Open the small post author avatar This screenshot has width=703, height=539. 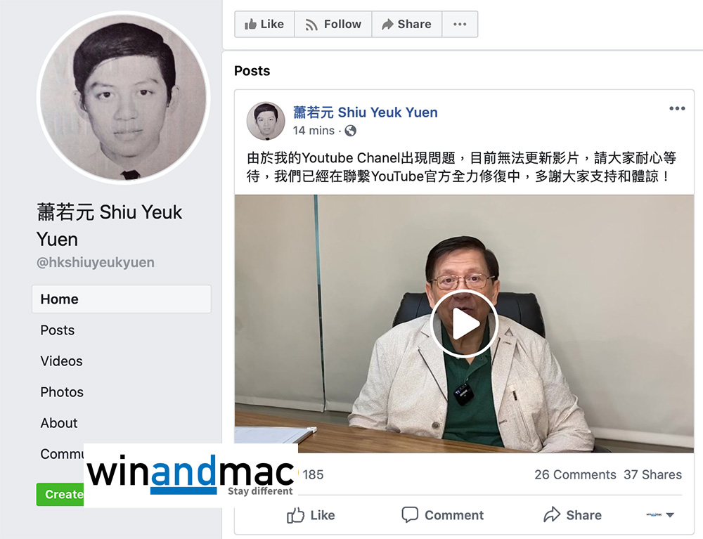click(x=266, y=121)
